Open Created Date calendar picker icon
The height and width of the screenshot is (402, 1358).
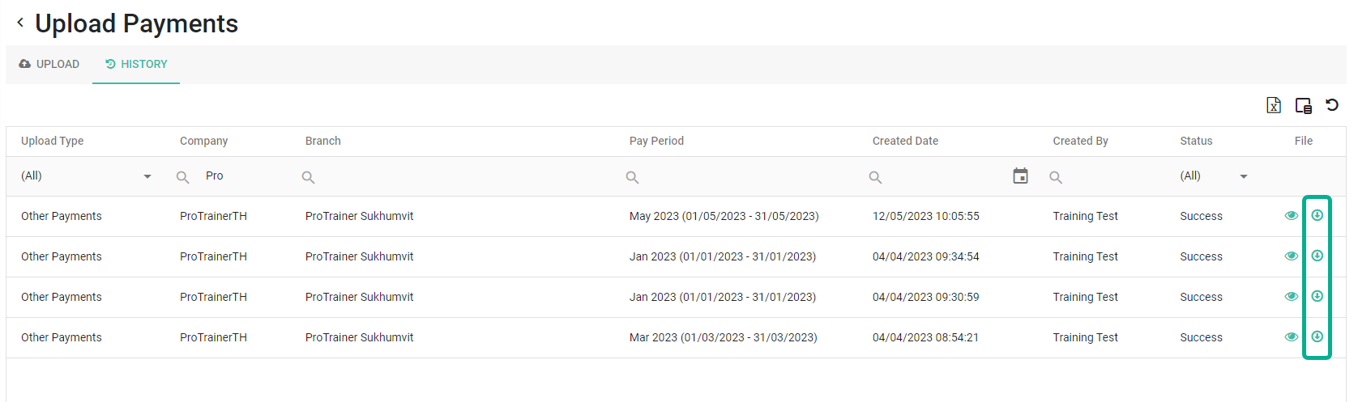pos(1020,176)
